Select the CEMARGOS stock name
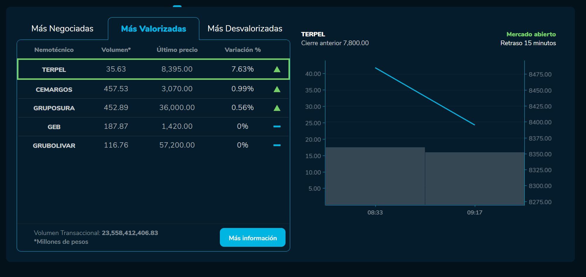The height and width of the screenshot is (277, 586). [x=54, y=89]
